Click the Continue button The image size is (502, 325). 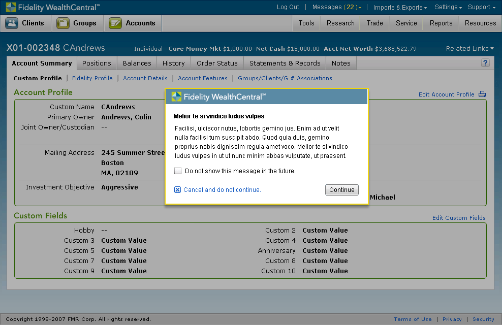pyautogui.click(x=342, y=190)
